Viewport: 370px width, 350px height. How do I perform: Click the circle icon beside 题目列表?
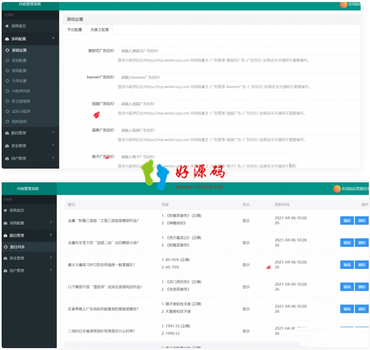[x=6, y=247]
